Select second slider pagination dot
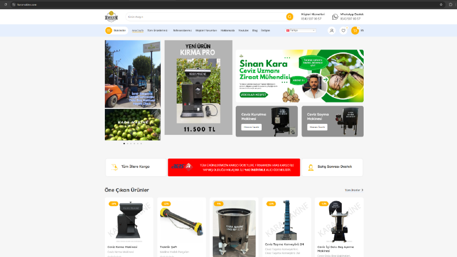Image resolution: width=457 pixels, height=257 pixels. click(127, 143)
